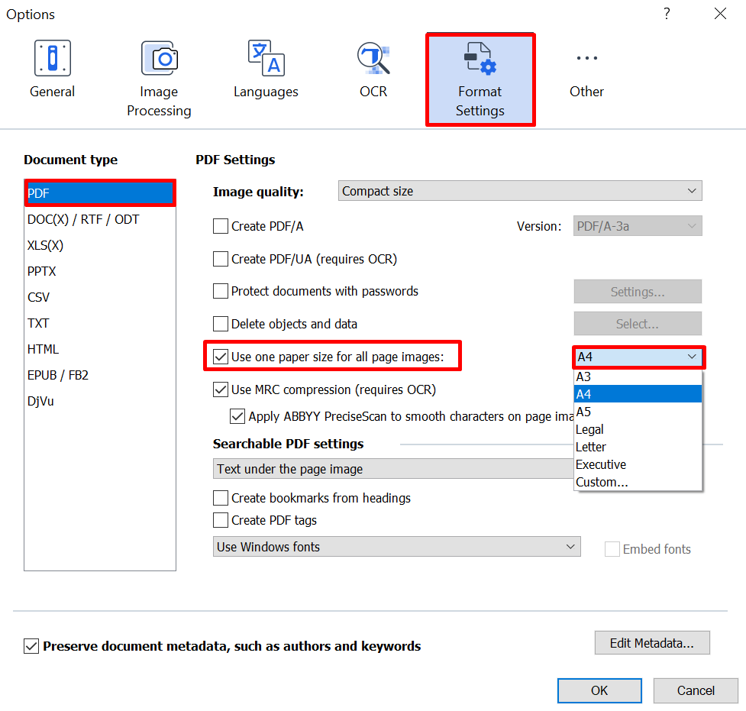Viewport: 746px width, 711px height.
Task: Toggle Use MRC compression checkbox
Action: click(x=221, y=389)
